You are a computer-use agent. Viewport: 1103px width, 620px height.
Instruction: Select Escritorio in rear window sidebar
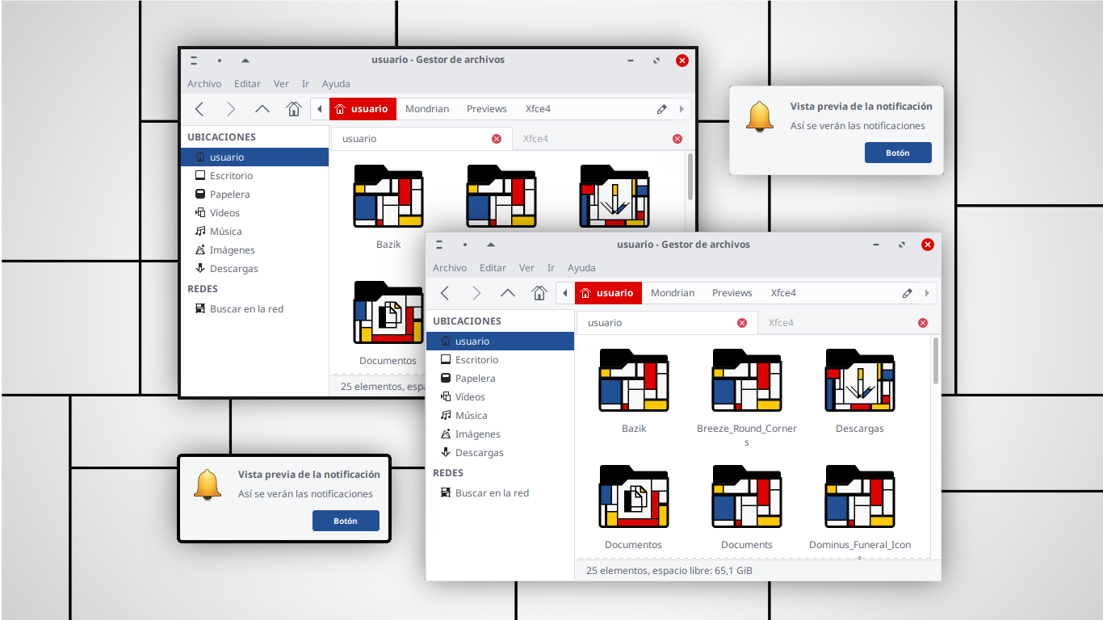254,176
